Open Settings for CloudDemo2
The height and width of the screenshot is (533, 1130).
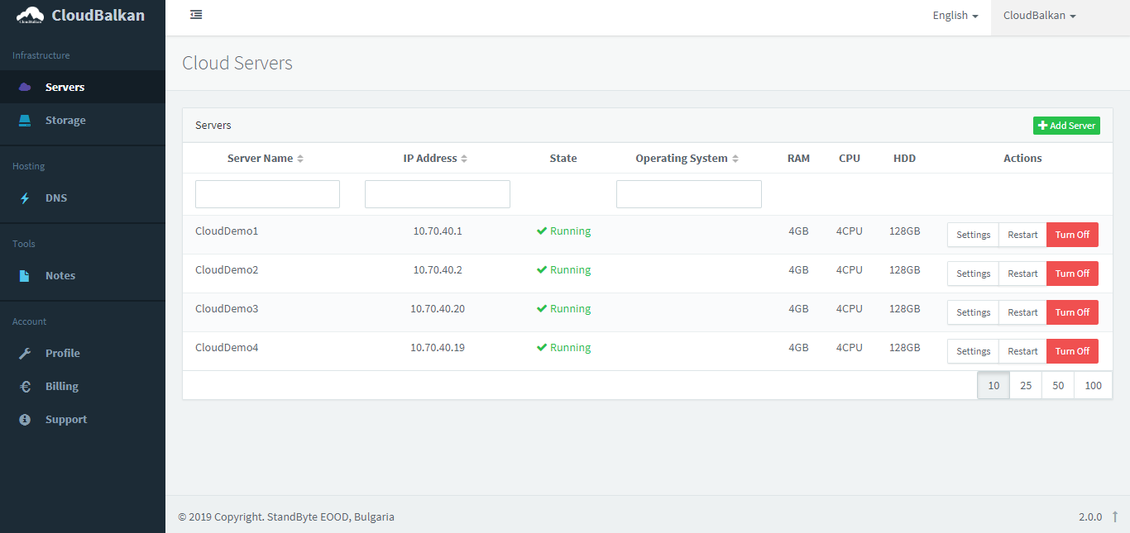click(x=973, y=274)
